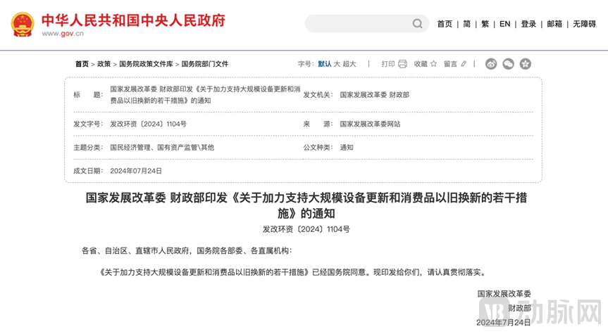608x334 pixels.
Task: Click the salutation line 各省、自治区、直辖市人民政府
Action: pyautogui.click(x=187, y=251)
